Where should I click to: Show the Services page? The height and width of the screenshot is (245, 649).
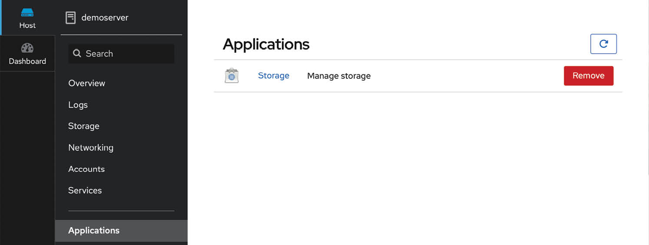[x=85, y=190]
